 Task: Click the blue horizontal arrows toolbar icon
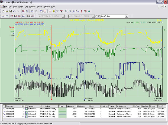pyautogui.click(x=27, y=11)
